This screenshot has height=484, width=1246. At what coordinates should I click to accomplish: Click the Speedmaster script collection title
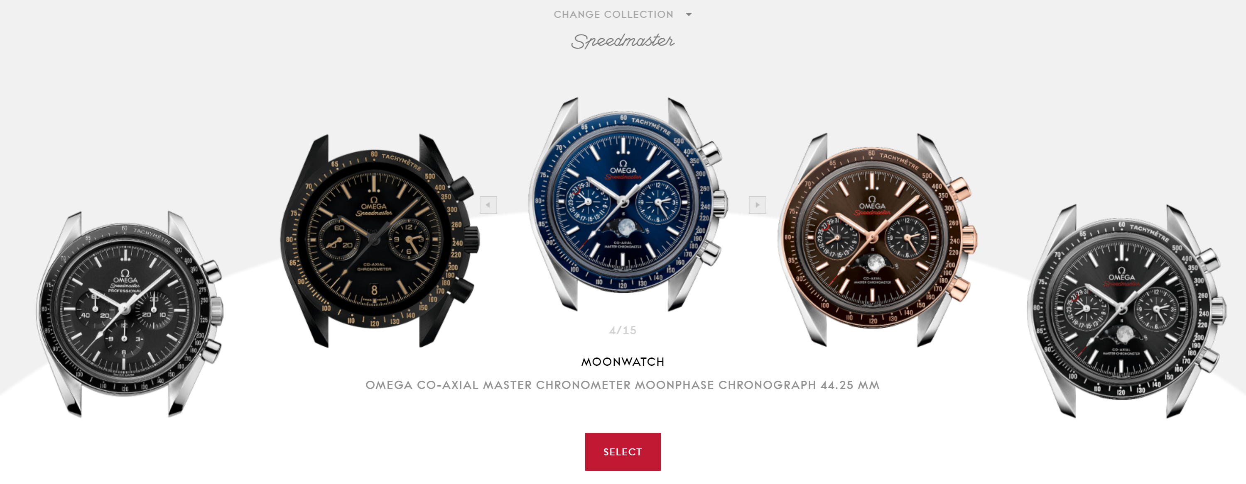(623, 41)
